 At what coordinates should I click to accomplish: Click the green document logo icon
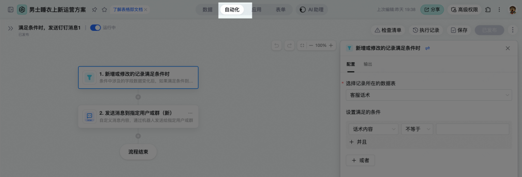22,10
